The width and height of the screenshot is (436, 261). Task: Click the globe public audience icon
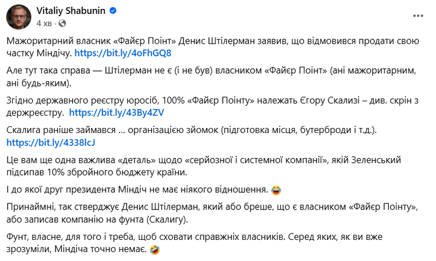coord(62,23)
